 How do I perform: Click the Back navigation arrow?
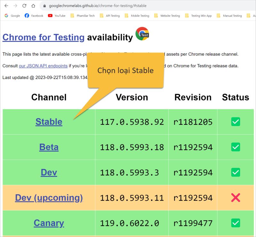pos(6,5)
